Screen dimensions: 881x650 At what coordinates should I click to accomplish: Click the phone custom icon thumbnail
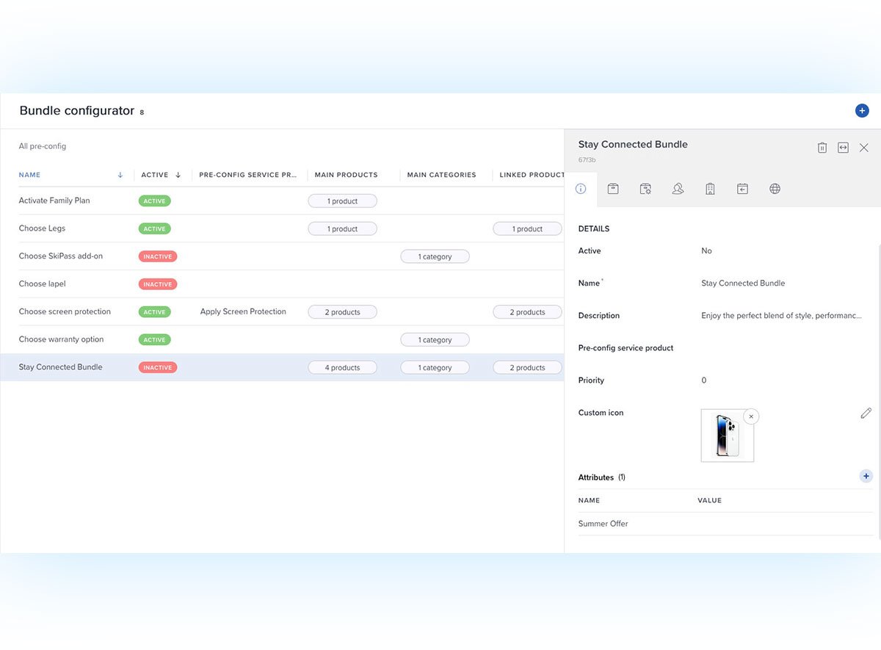pos(728,435)
